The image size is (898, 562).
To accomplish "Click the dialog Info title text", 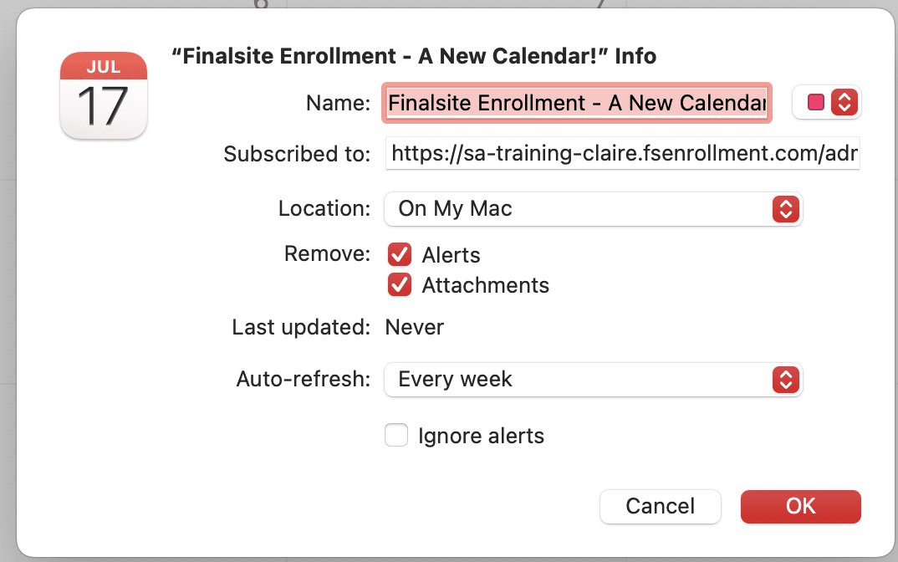I will point(413,56).
